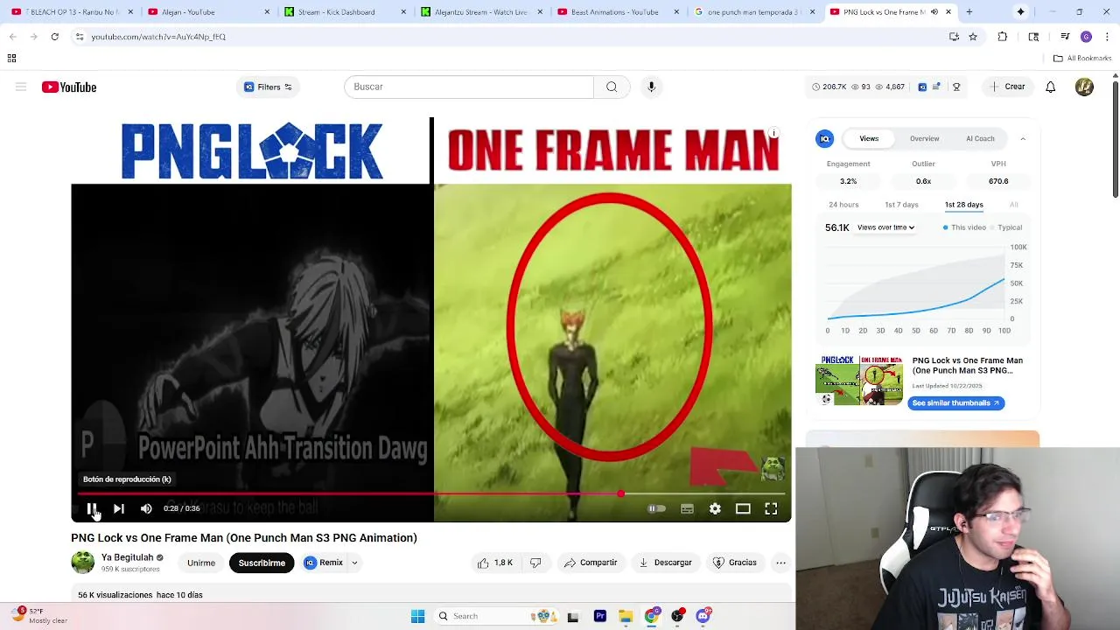1120x630 pixels.
Task: Toggle subtitles in the video player
Action: tap(687, 508)
